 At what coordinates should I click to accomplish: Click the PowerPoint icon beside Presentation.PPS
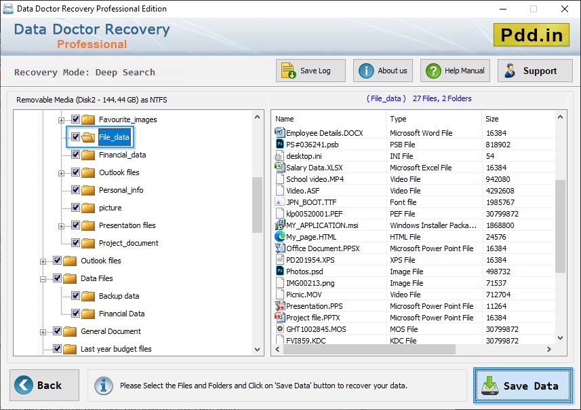click(x=280, y=305)
